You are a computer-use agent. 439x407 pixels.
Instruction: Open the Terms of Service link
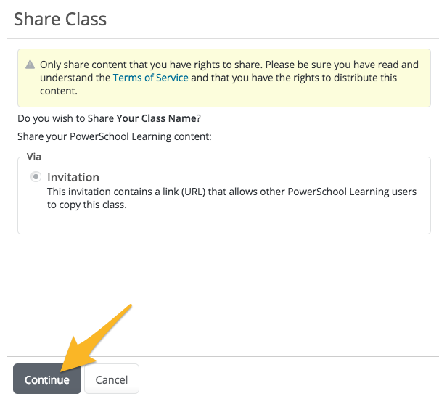pos(151,78)
